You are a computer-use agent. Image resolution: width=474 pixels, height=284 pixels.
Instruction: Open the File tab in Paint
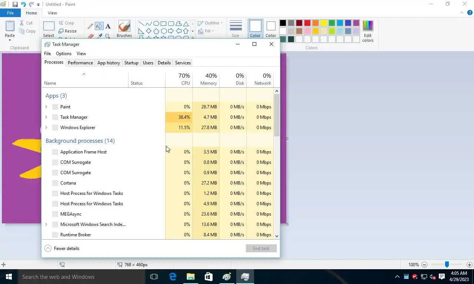click(10, 13)
